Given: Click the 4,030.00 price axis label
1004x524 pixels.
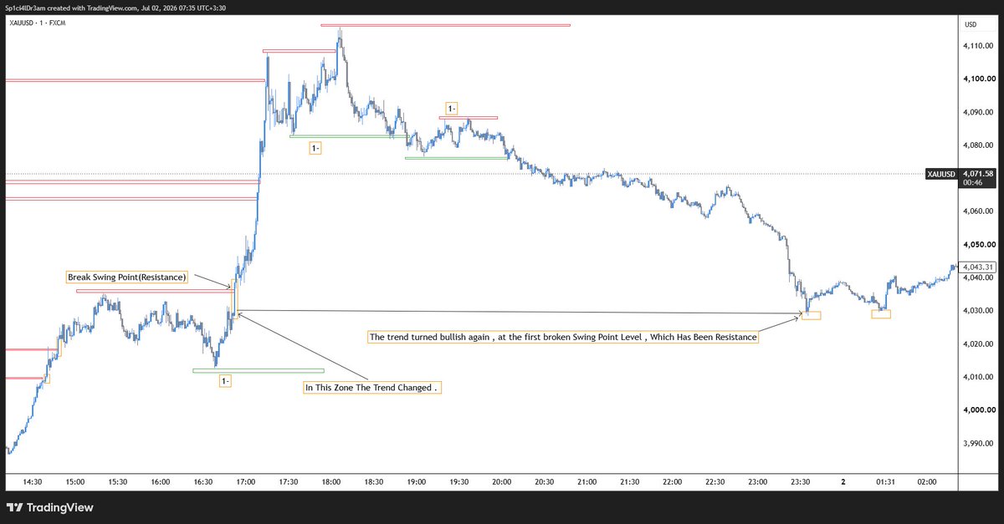Looking at the screenshot, I should (x=978, y=311).
